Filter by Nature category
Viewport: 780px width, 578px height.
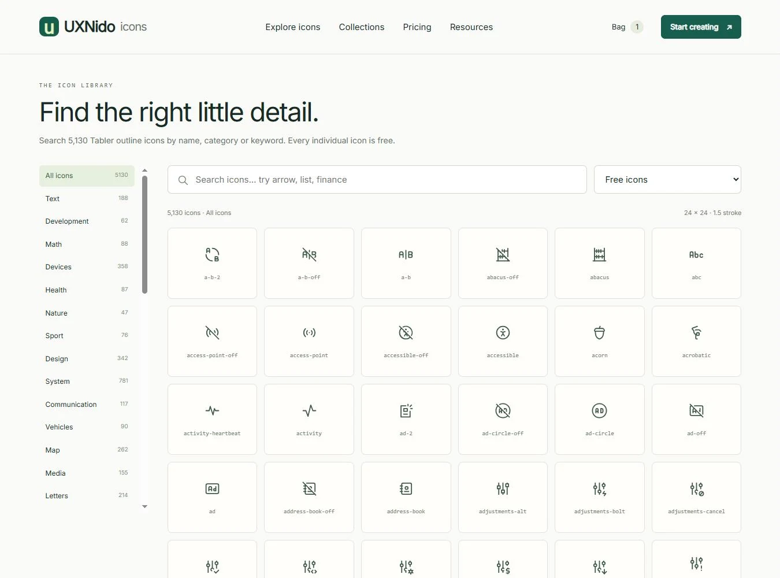click(x=87, y=313)
